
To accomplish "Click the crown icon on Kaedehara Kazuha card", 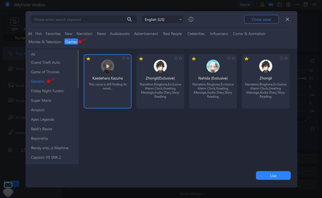I will 88,59.
